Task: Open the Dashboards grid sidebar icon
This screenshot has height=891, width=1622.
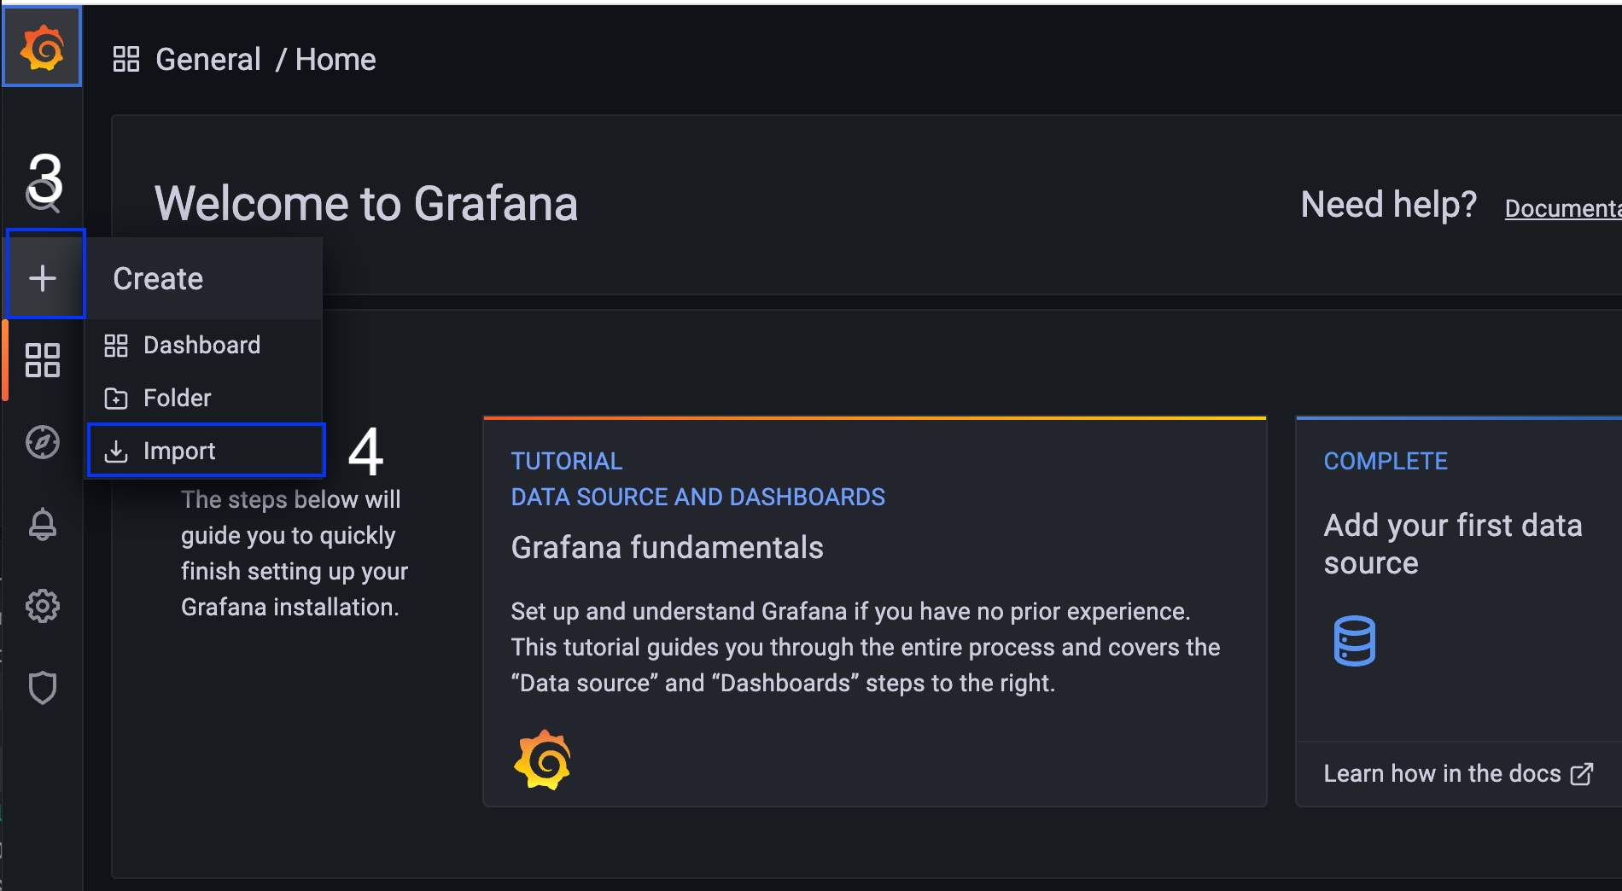Action: pos(43,360)
